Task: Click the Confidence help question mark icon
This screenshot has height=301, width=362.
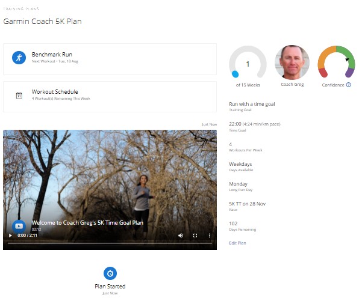Action: [x=349, y=85]
